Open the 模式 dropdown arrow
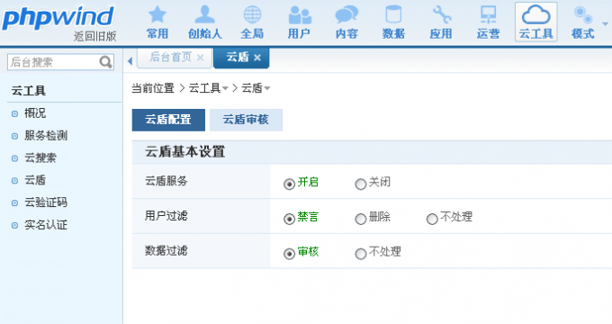 [605, 23]
